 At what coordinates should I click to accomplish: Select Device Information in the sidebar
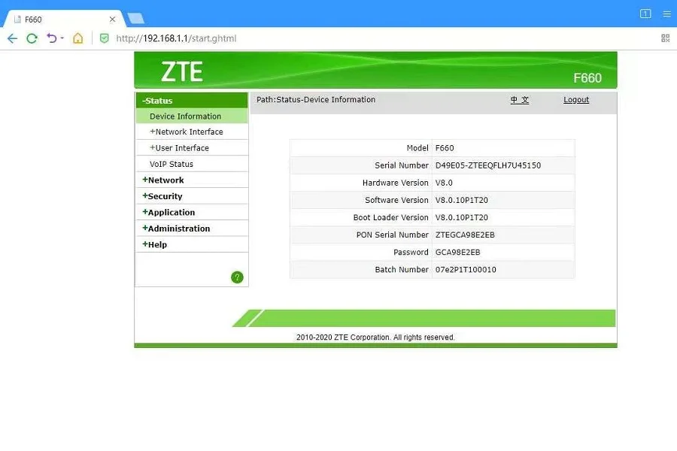185,117
